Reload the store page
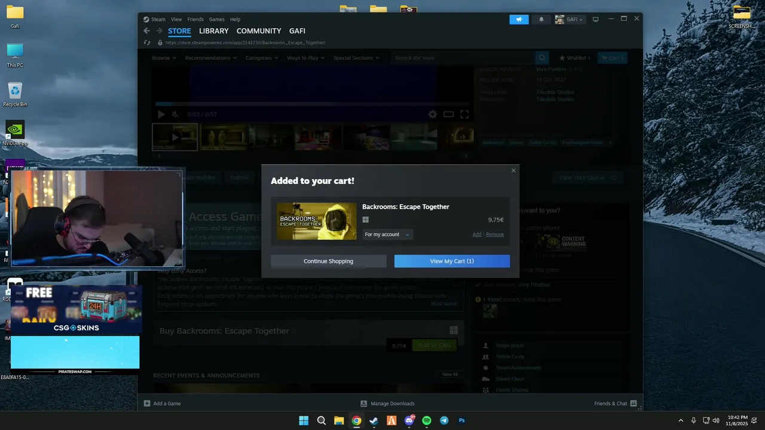 pos(147,42)
